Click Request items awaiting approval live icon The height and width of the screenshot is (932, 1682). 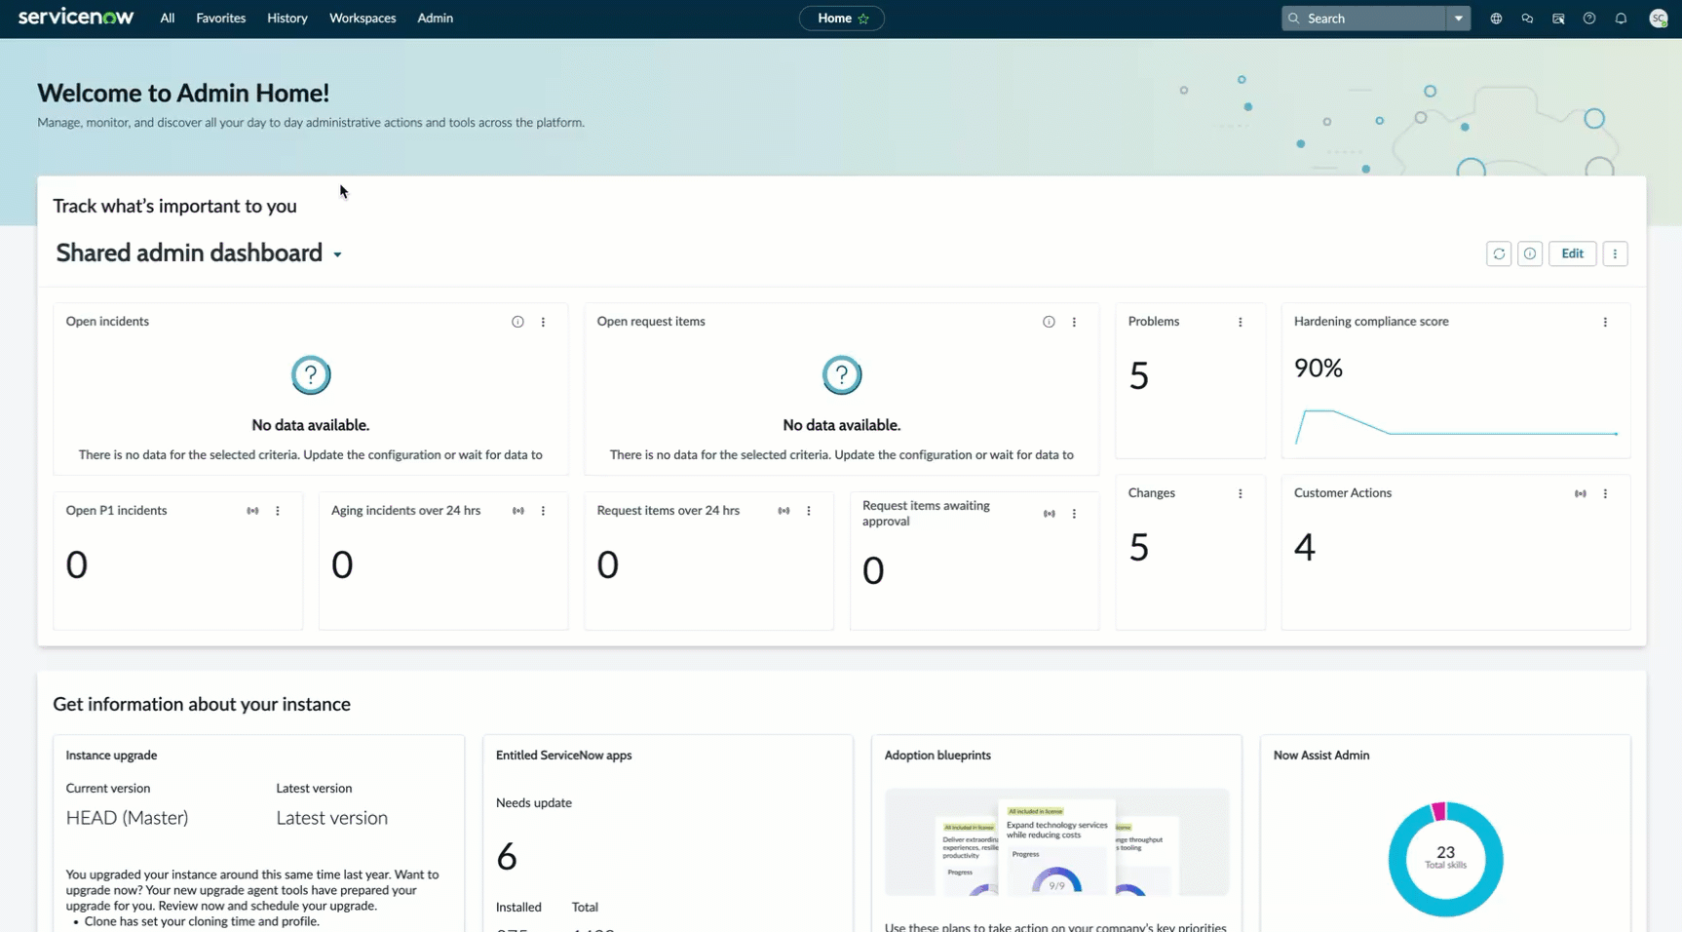(1050, 514)
